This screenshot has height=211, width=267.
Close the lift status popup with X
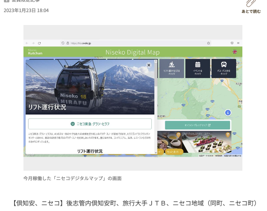tap(149, 65)
